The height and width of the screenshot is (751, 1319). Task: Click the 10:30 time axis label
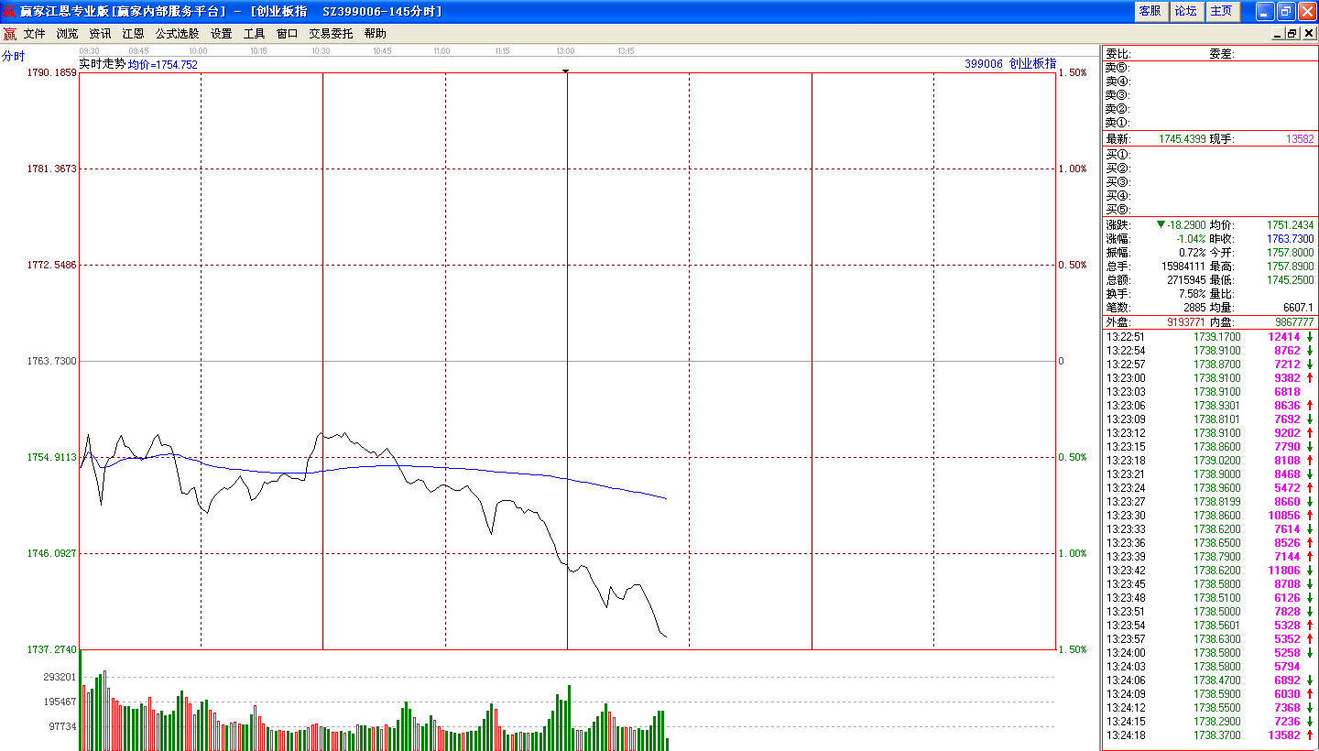[x=321, y=51]
